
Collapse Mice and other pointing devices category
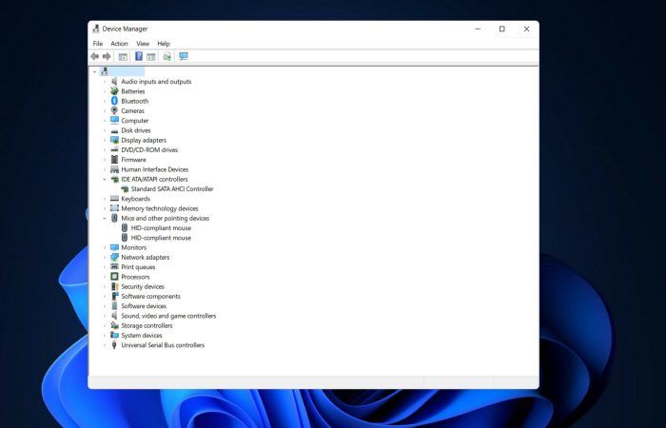pos(105,218)
